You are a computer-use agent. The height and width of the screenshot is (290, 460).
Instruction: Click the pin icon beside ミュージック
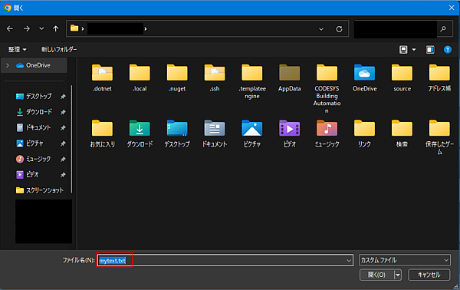point(63,160)
